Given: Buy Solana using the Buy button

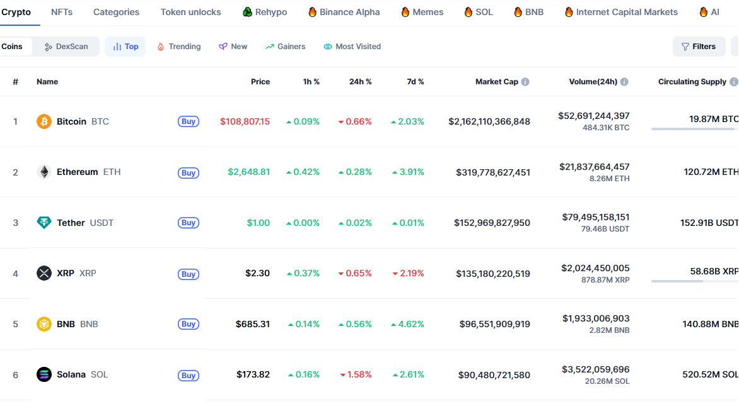Looking at the screenshot, I should pyautogui.click(x=189, y=375).
